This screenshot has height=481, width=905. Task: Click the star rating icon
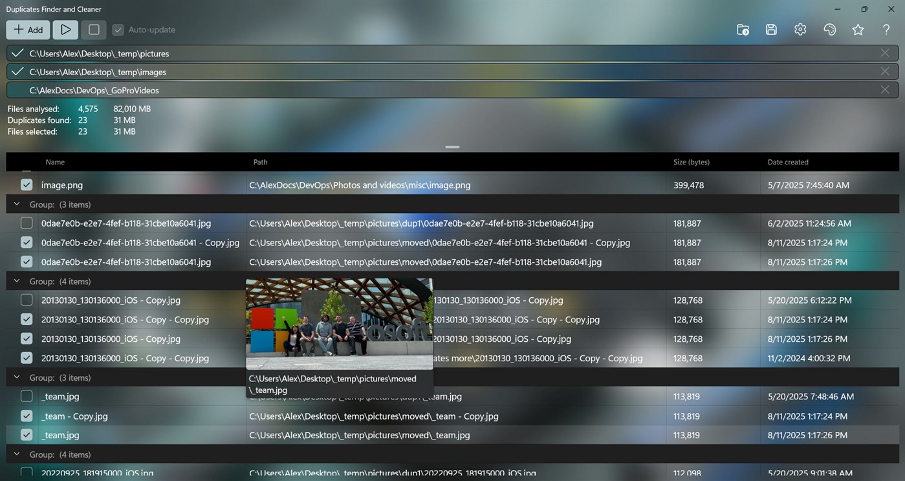tap(857, 29)
